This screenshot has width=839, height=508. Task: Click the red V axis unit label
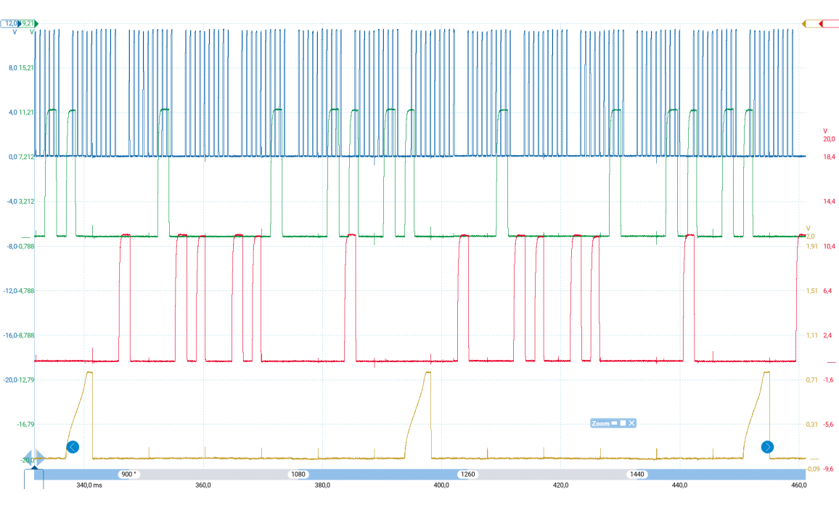[x=825, y=131]
